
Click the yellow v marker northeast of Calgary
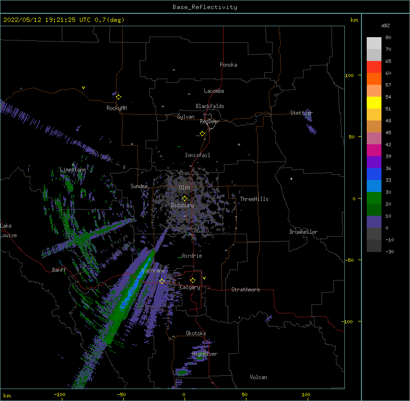point(204,278)
